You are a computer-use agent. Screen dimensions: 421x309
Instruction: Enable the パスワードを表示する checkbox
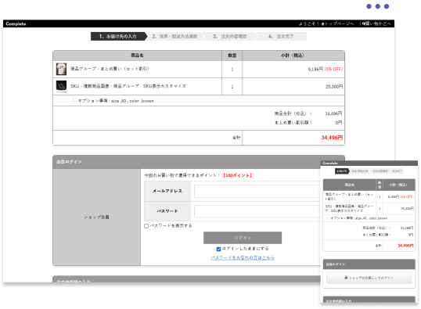(146, 226)
